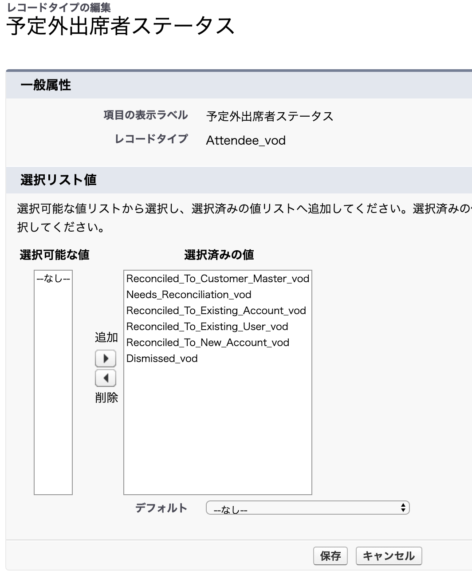The height and width of the screenshot is (575, 472).
Task: Choose Needs_Reconciliation_vod from the selected list
Action: coord(189,295)
